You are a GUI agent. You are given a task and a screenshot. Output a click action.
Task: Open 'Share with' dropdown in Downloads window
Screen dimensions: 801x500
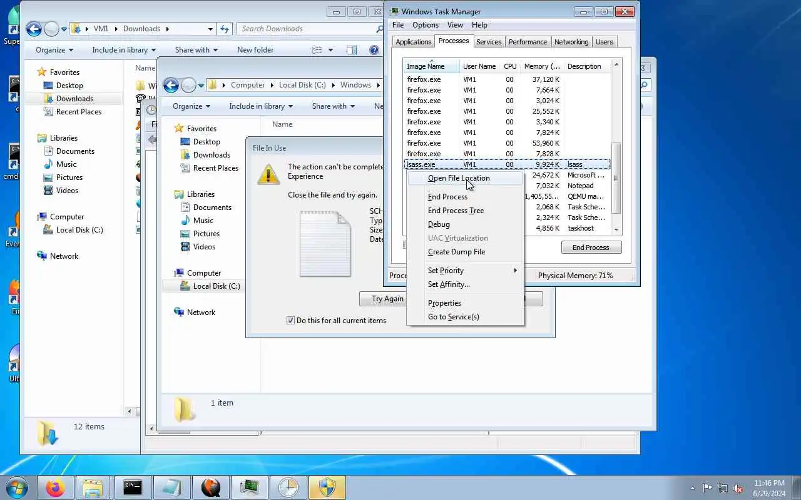click(196, 50)
